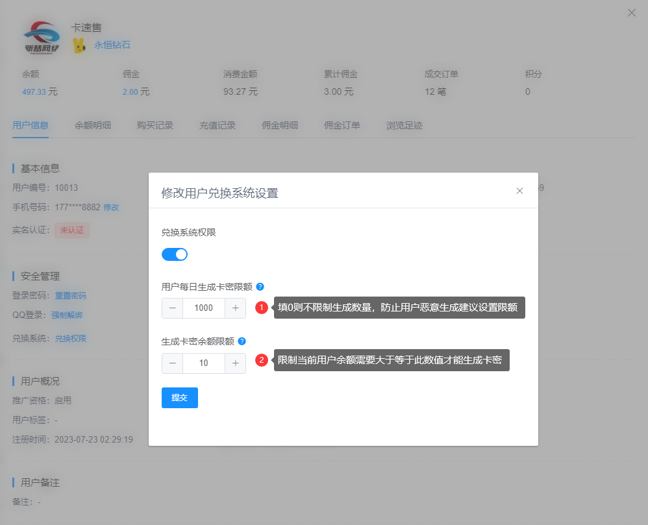The width and height of the screenshot is (648, 525).
Task: Open the 浏览足迹 tab
Action: (x=404, y=125)
